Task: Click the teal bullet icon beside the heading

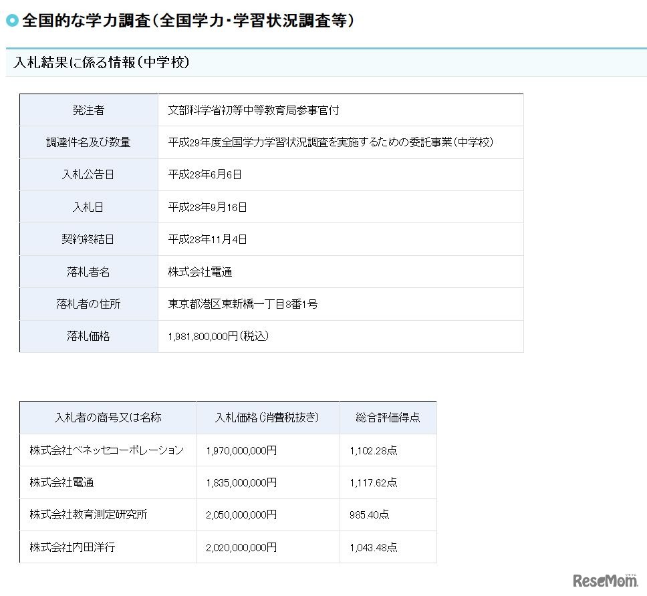Action: tap(12, 21)
